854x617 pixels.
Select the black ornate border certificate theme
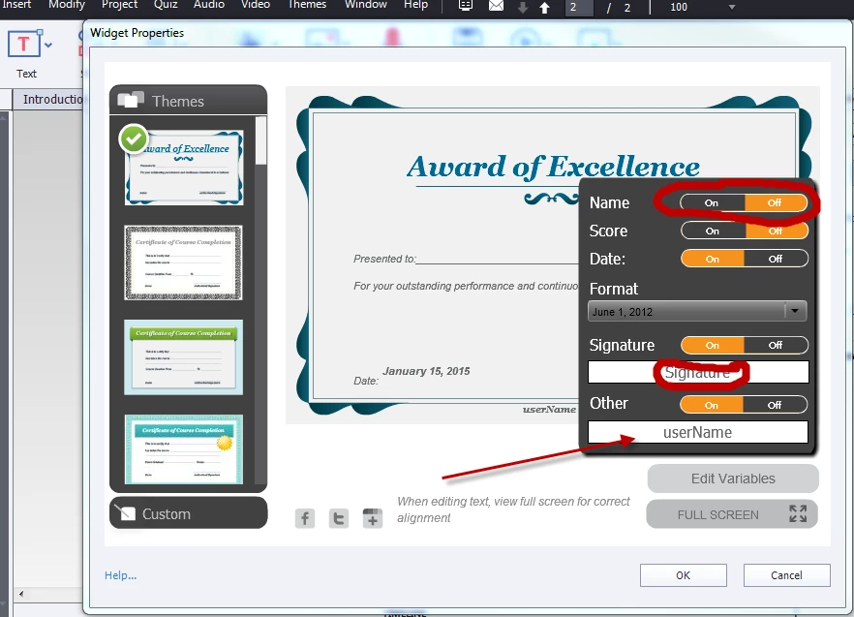(x=184, y=262)
